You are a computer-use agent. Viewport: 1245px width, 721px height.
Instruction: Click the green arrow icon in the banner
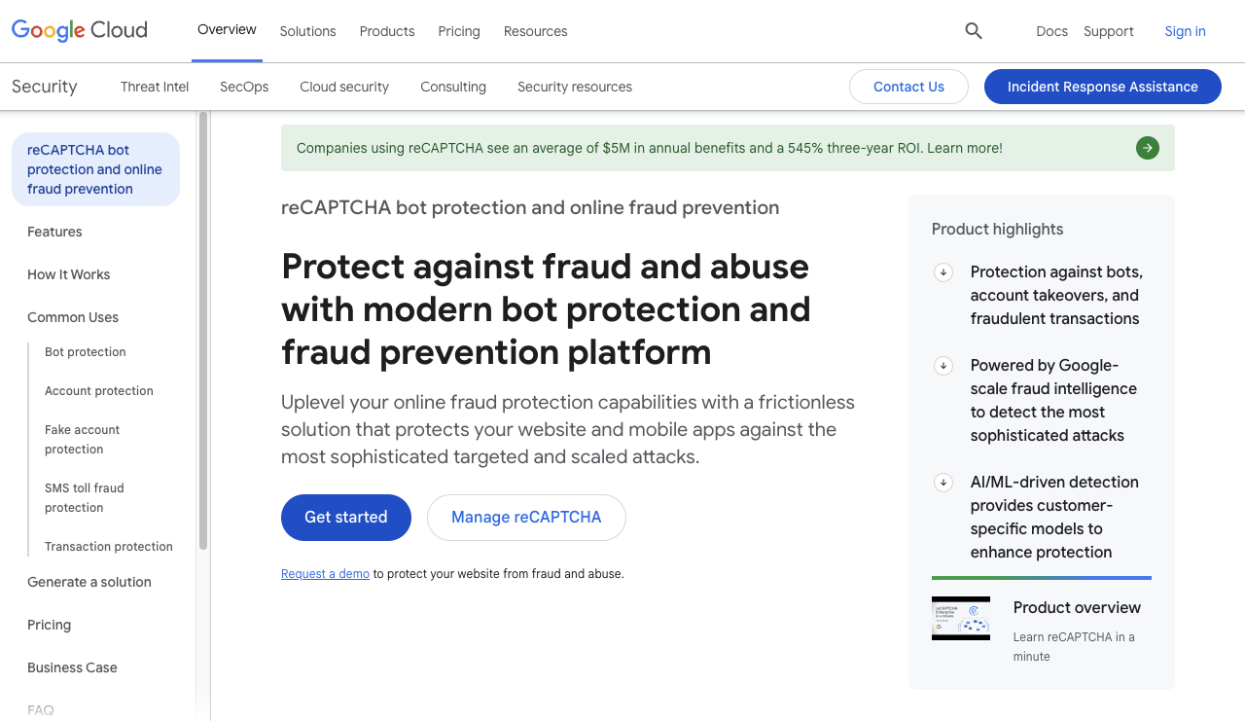click(x=1148, y=148)
